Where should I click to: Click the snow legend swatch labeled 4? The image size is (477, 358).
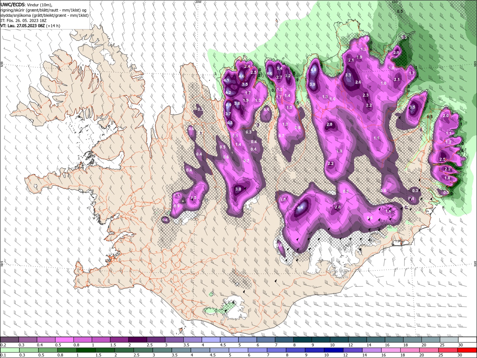(x=211, y=340)
